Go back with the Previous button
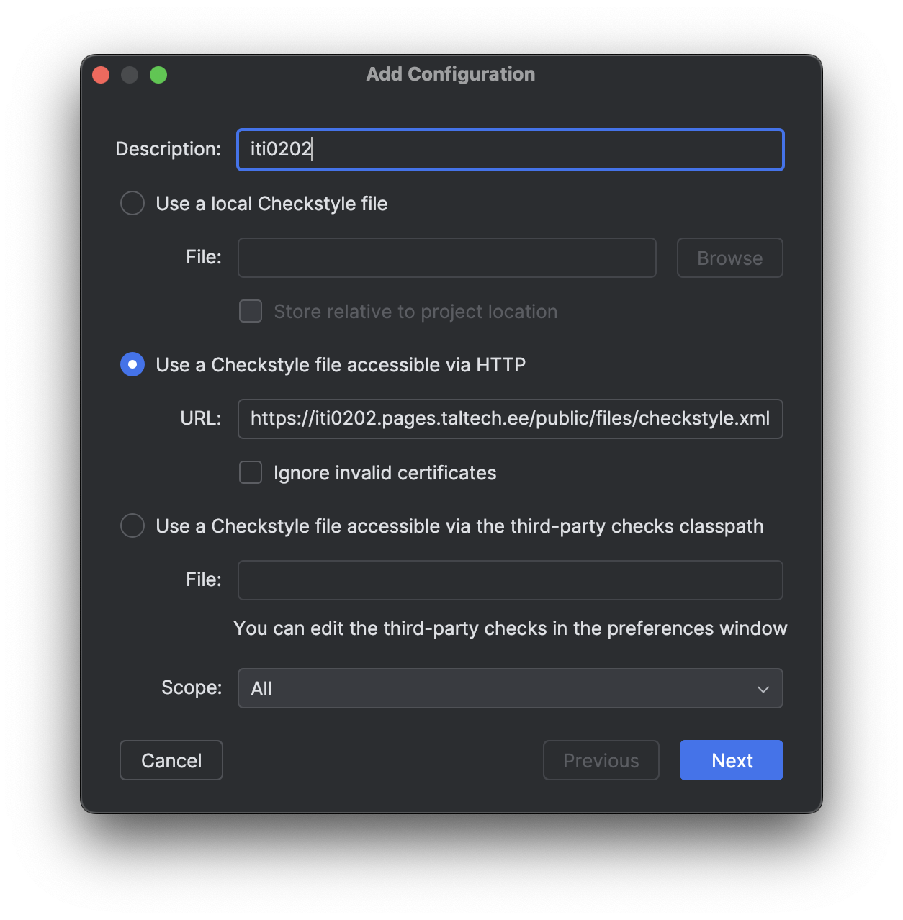This screenshot has height=920, width=903. (601, 760)
